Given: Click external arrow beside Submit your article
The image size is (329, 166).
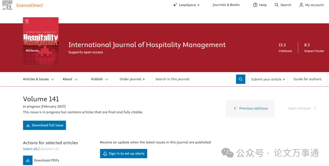Looking at the screenshot, I should coord(284,80).
